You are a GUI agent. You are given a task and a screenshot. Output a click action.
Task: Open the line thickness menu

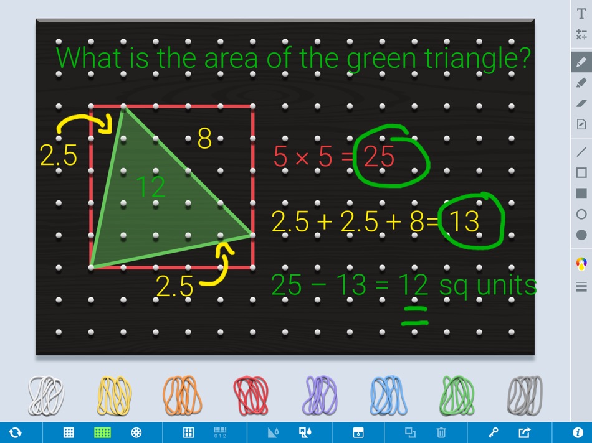(581, 287)
